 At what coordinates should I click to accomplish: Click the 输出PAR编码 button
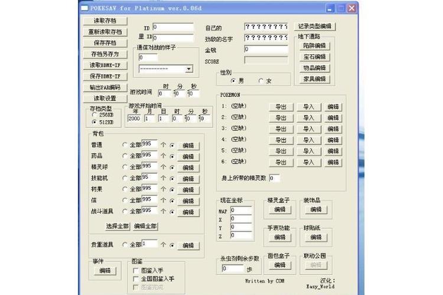(105, 87)
